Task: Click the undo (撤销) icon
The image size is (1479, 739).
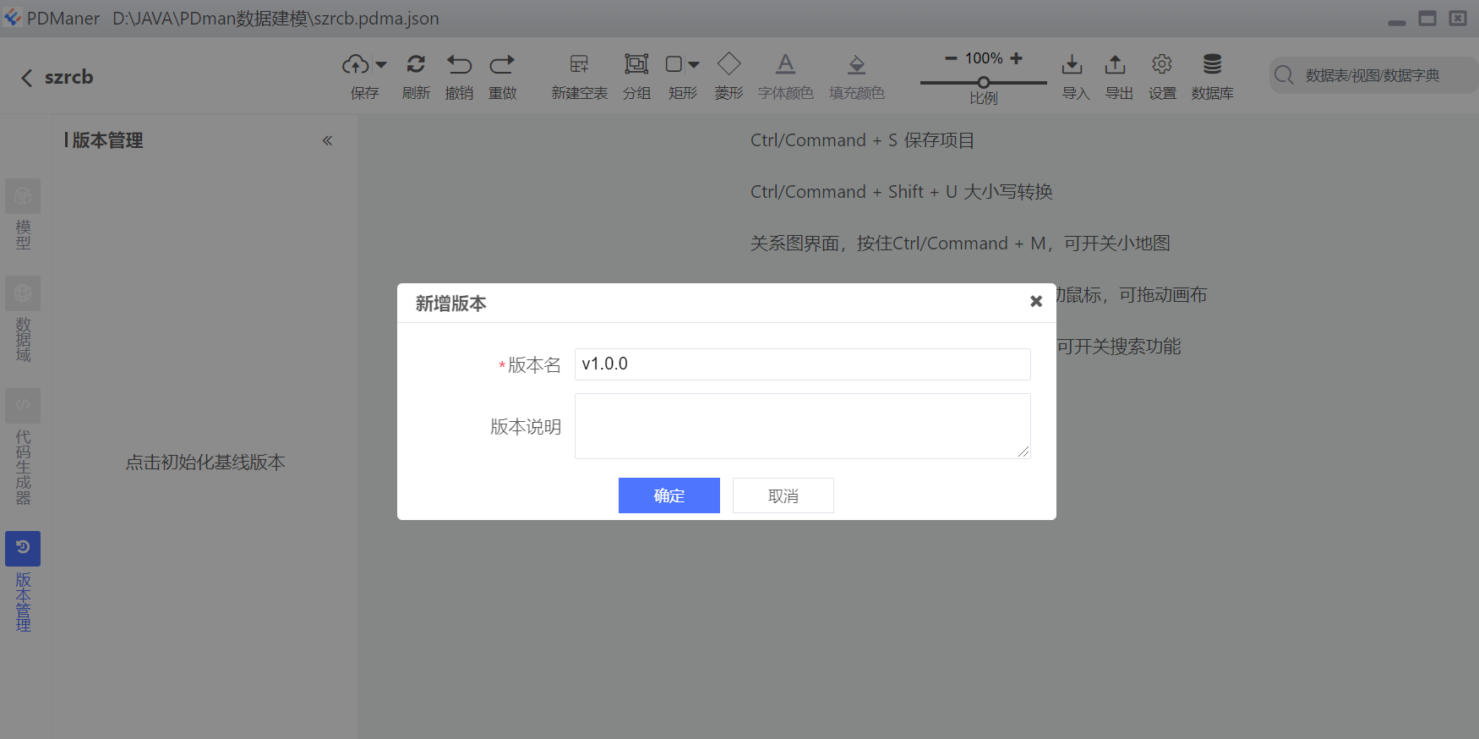Action: tap(459, 64)
